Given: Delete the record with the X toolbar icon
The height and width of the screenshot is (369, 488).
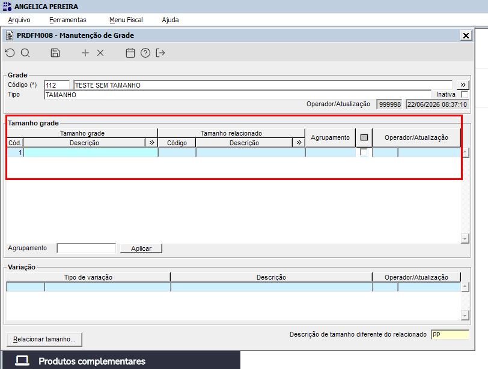Looking at the screenshot, I should tap(100, 53).
